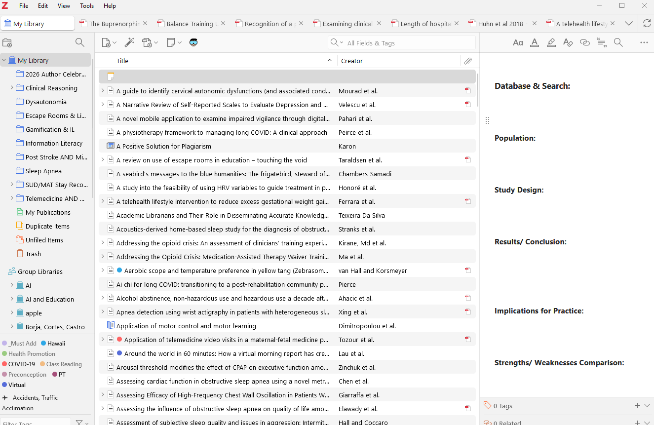Expand the Ferrara et al. item row
The height and width of the screenshot is (425, 654).
tap(103, 201)
